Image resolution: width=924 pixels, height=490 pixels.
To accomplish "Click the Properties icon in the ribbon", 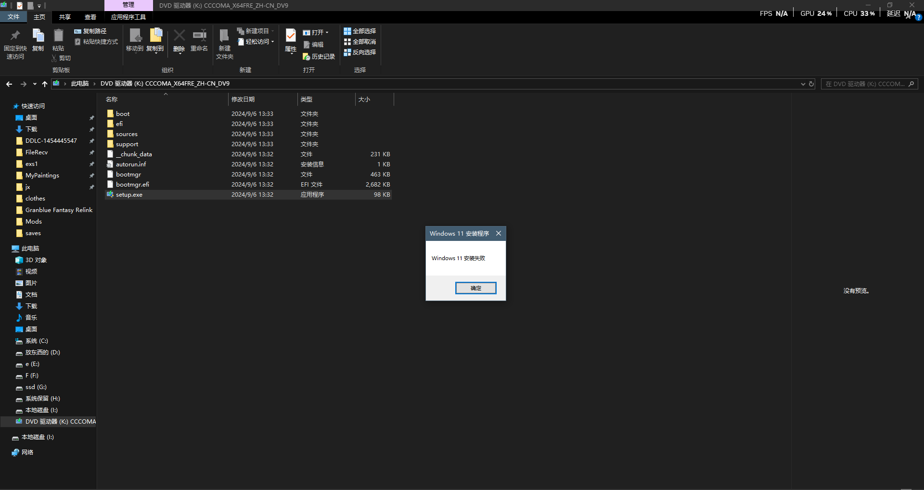I will click(x=291, y=36).
